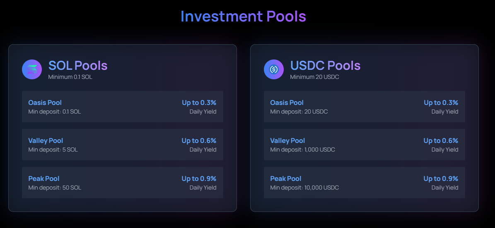This screenshot has height=228, width=495.
Task: Click the SOL Pools title text
Action: coord(78,66)
